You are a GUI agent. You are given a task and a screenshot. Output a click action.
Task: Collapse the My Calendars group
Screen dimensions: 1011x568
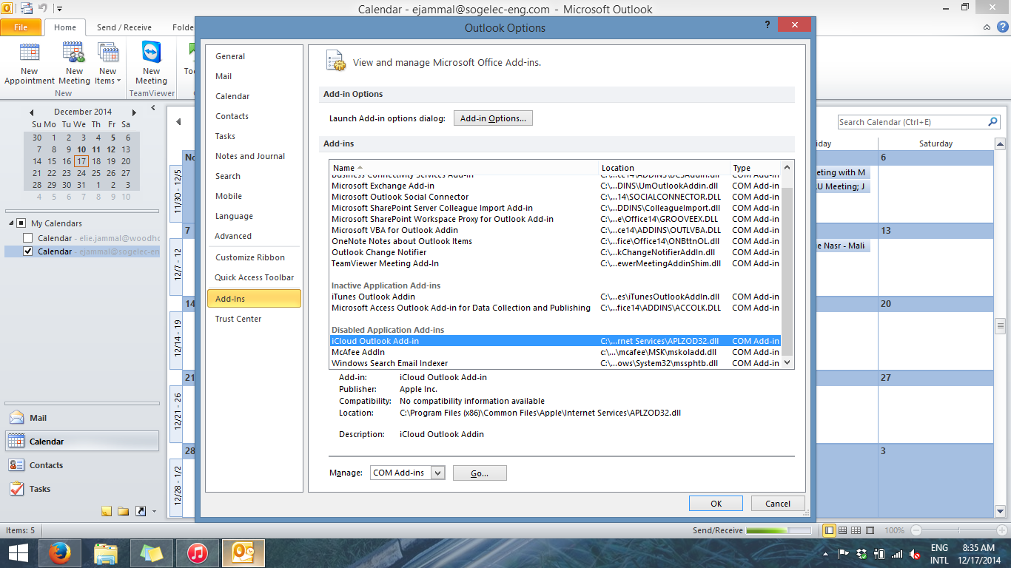[11, 223]
